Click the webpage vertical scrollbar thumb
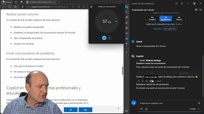The width and height of the screenshot is (204, 114). point(122,71)
